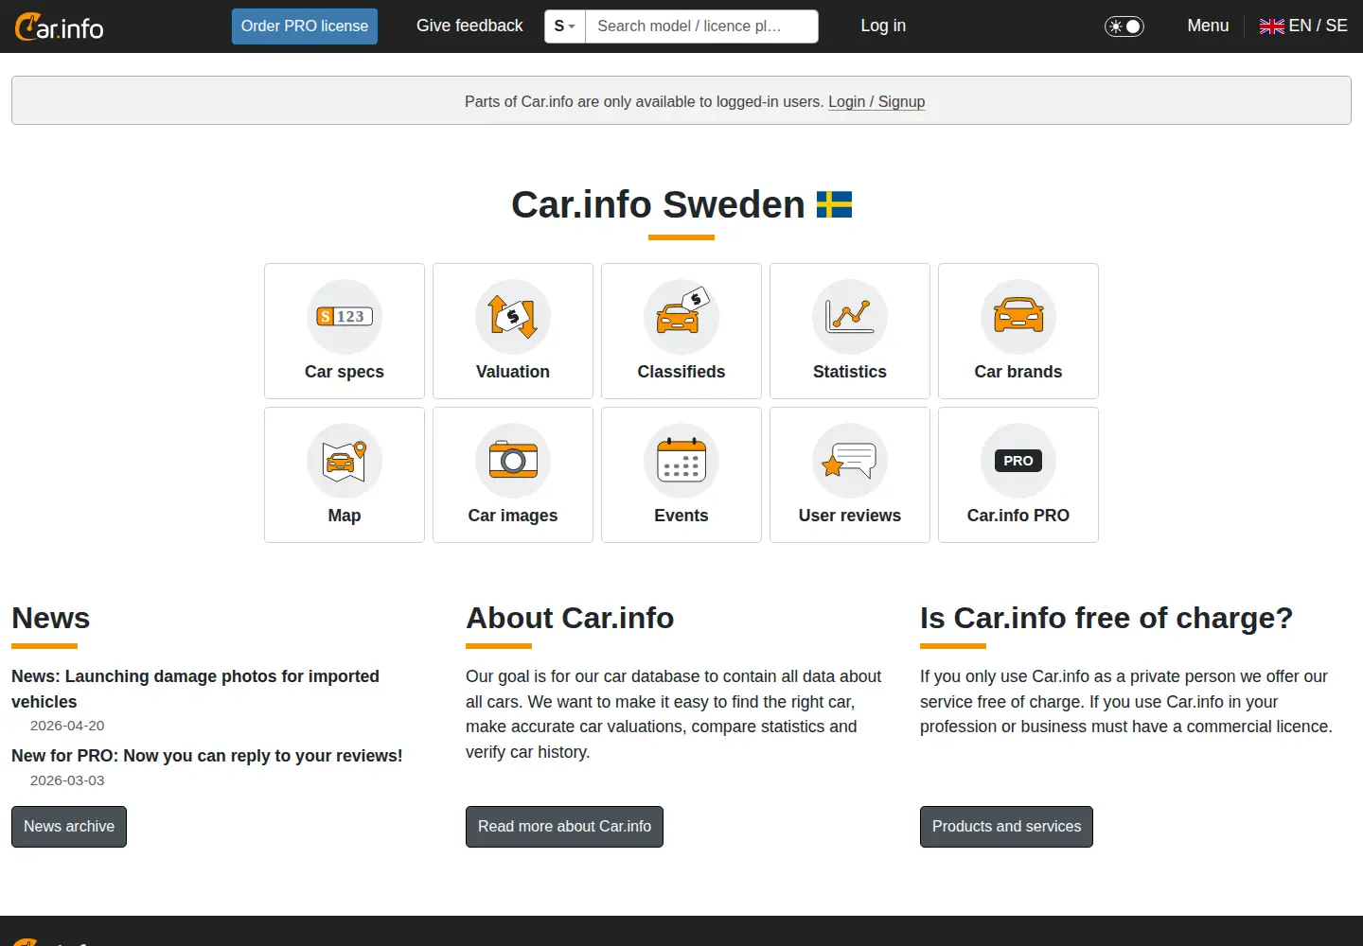The image size is (1363, 946).
Task: Go to the Car.info logo home
Action: click(60, 26)
